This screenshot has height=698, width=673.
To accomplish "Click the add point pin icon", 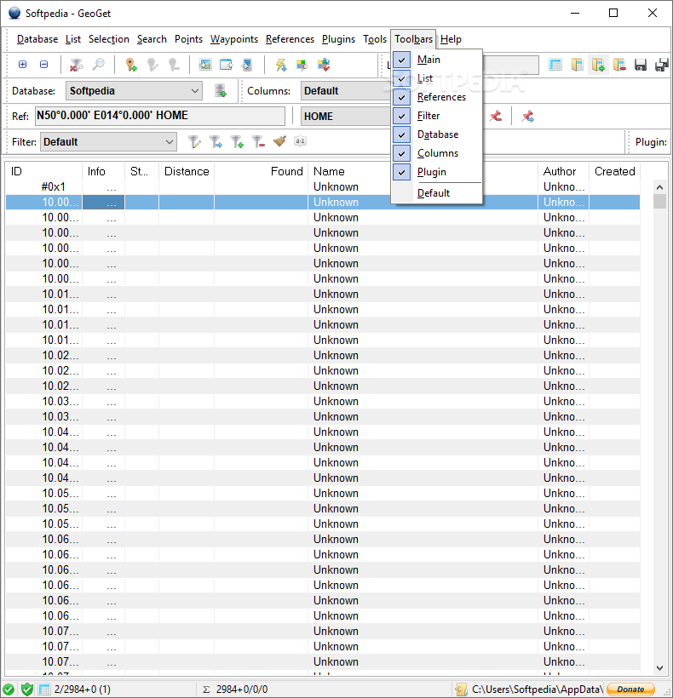I will (x=131, y=65).
